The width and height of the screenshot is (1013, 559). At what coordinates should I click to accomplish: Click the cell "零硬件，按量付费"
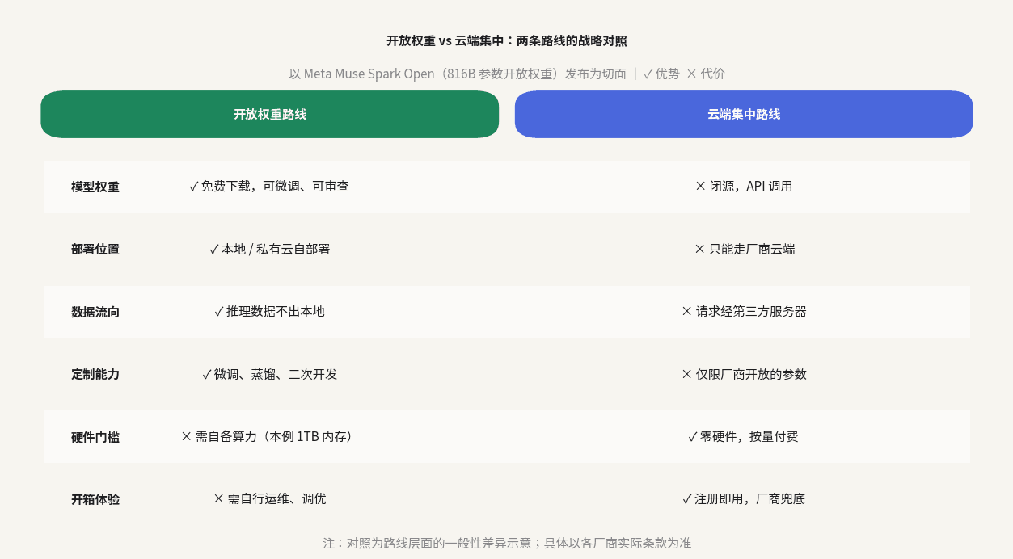pos(744,436)
